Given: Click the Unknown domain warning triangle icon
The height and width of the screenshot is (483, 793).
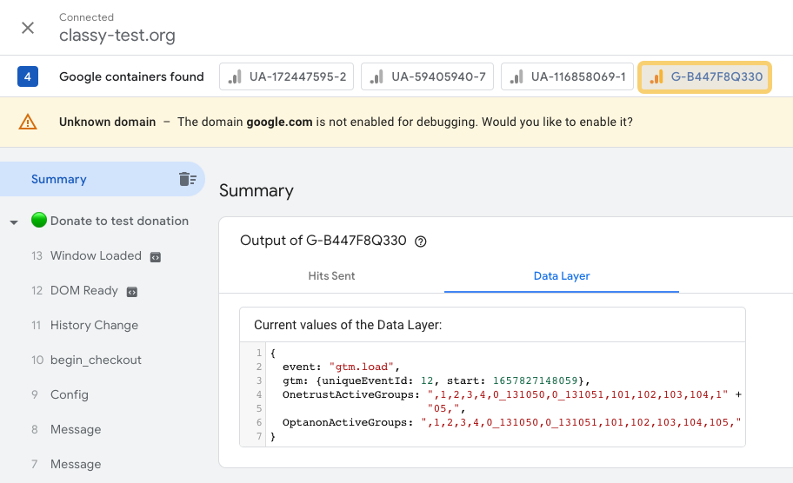Looking at the screenshot, I should [x=28, y=122].
